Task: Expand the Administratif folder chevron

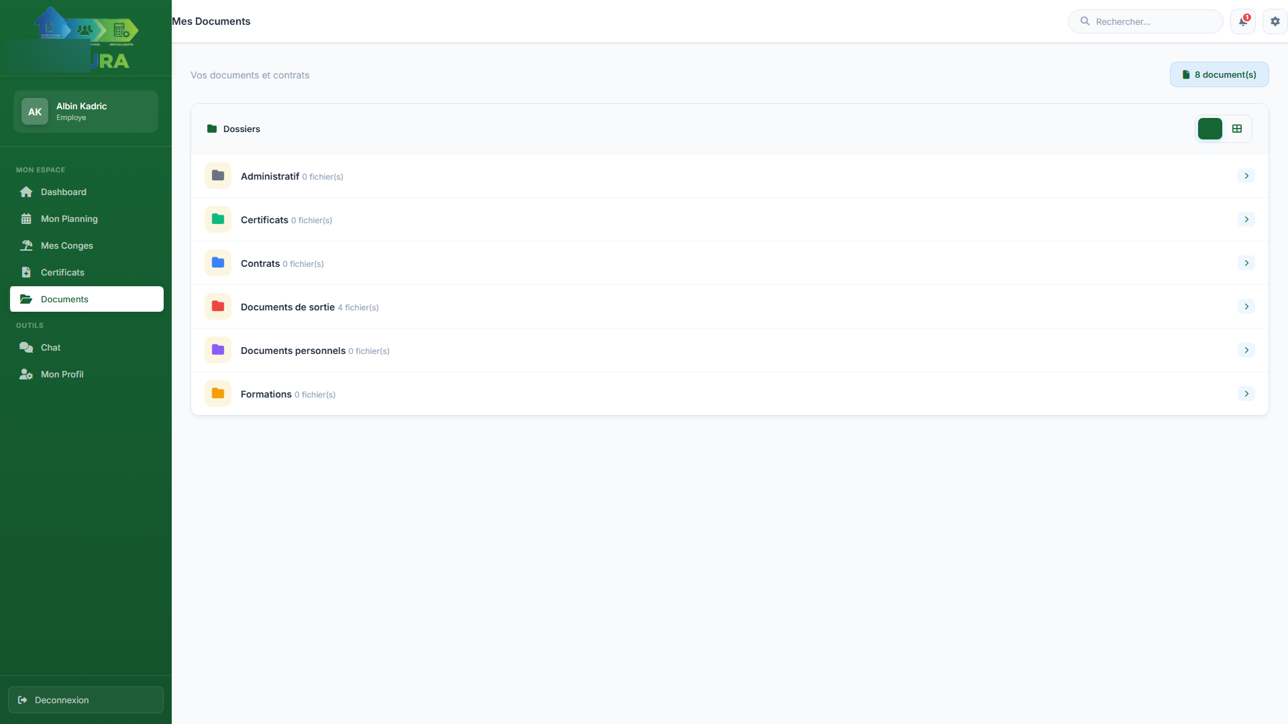Action: coord(1246,176)
